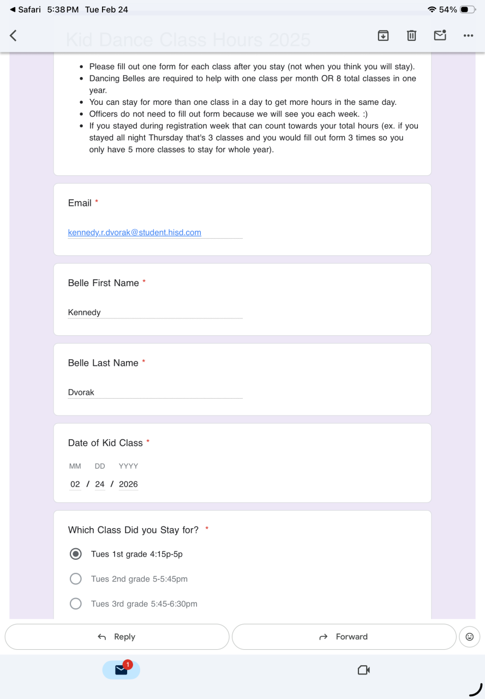Reply to this email
Screen dimensions: 485x699
[x=117, y=637]
